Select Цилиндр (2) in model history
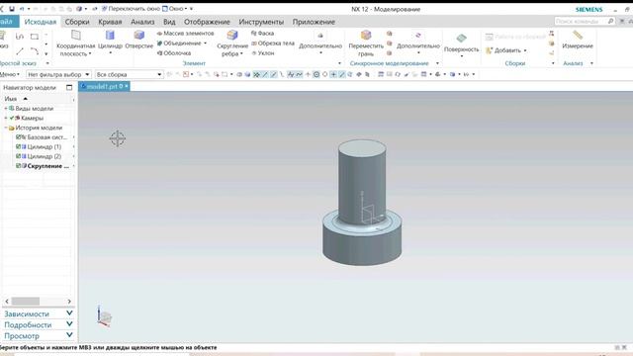Image resolution: width=633 pixels, height=356 pixels. [x=44, y=156]
